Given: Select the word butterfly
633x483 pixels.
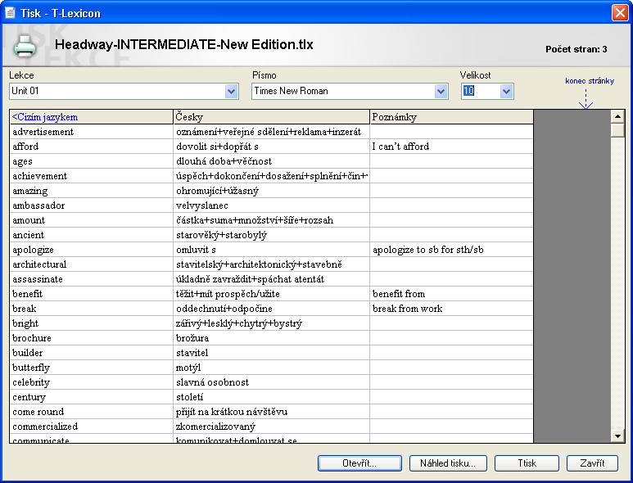Looking at the screenshot, I should click(x=31, y=368).
